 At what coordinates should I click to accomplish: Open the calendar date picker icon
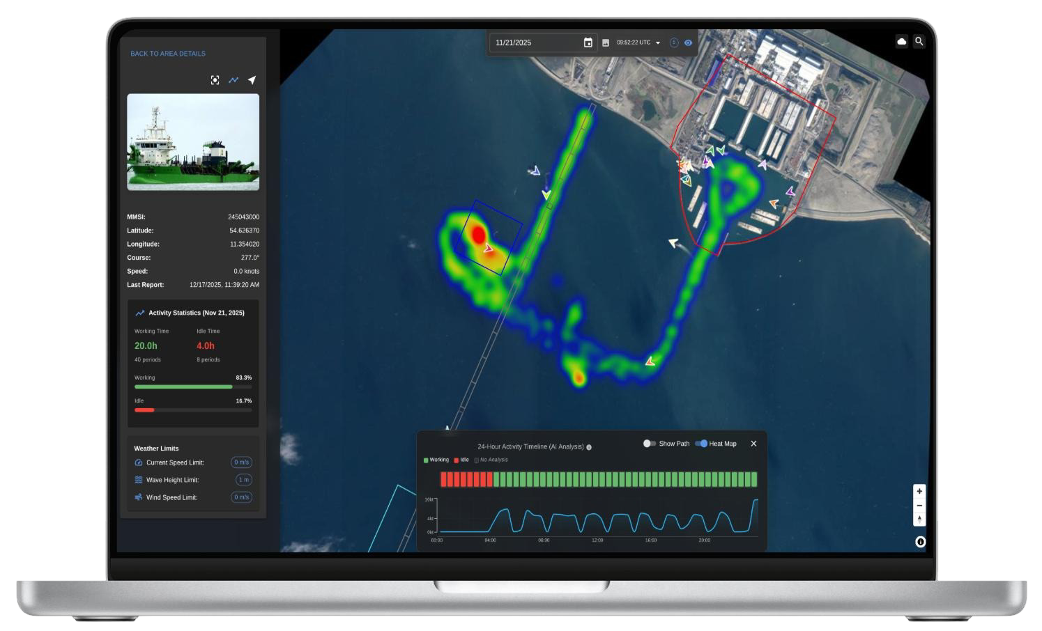click(x=588, y=42)
